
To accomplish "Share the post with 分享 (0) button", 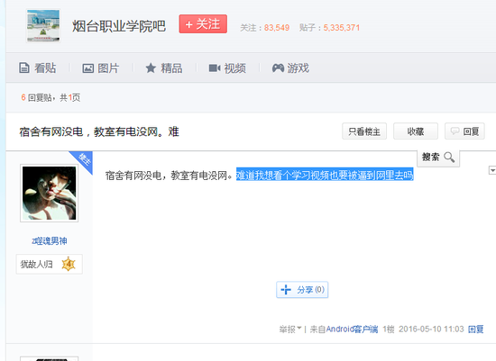I will coord(302,290).
